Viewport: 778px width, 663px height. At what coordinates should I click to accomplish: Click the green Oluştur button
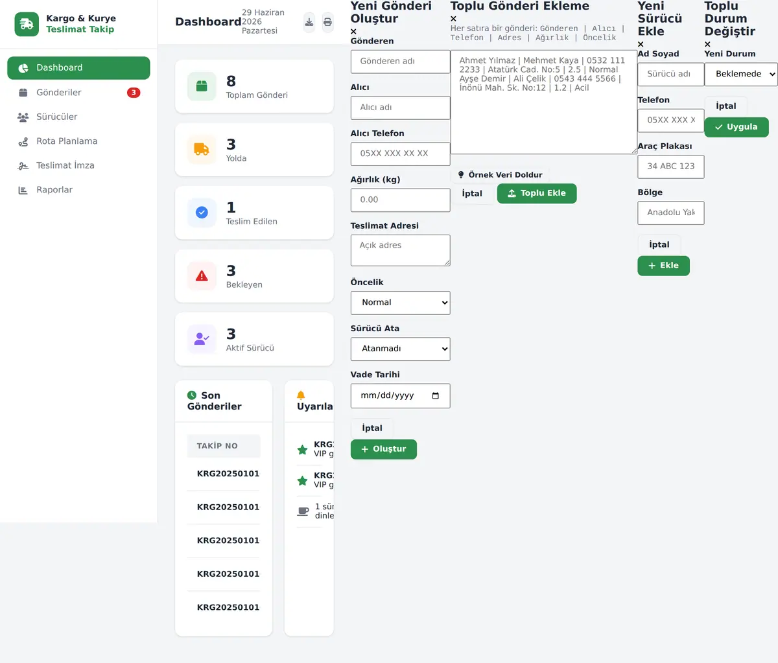click(x=384, y=449)
